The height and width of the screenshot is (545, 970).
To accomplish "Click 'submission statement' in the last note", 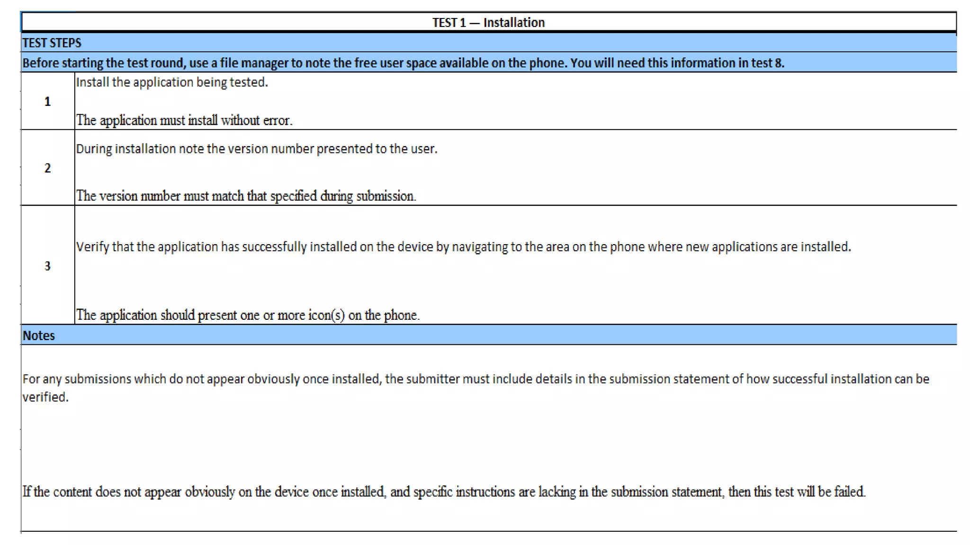I will pyautogui.click(x=666, y=492).
